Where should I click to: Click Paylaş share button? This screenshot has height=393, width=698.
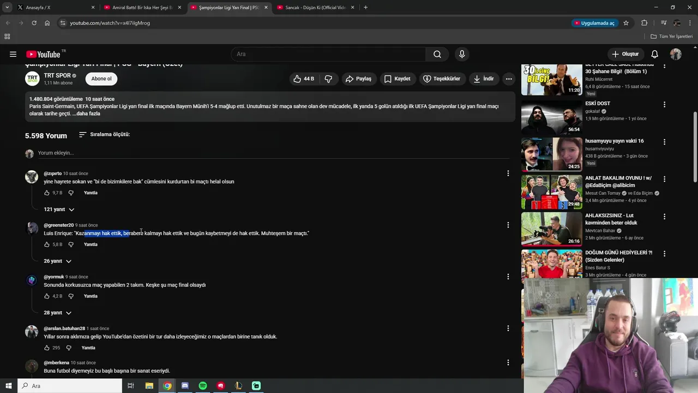[358, 79]
